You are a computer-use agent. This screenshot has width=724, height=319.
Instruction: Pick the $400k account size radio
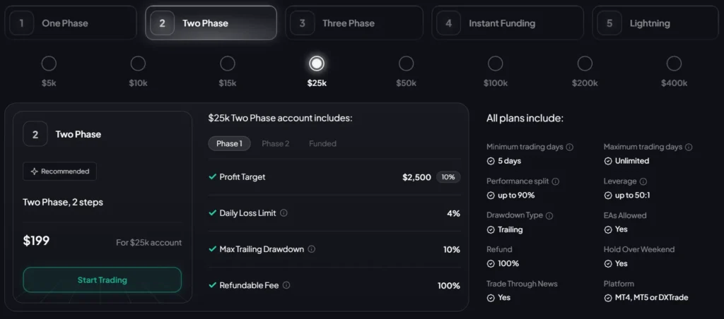tap(674, 64)
